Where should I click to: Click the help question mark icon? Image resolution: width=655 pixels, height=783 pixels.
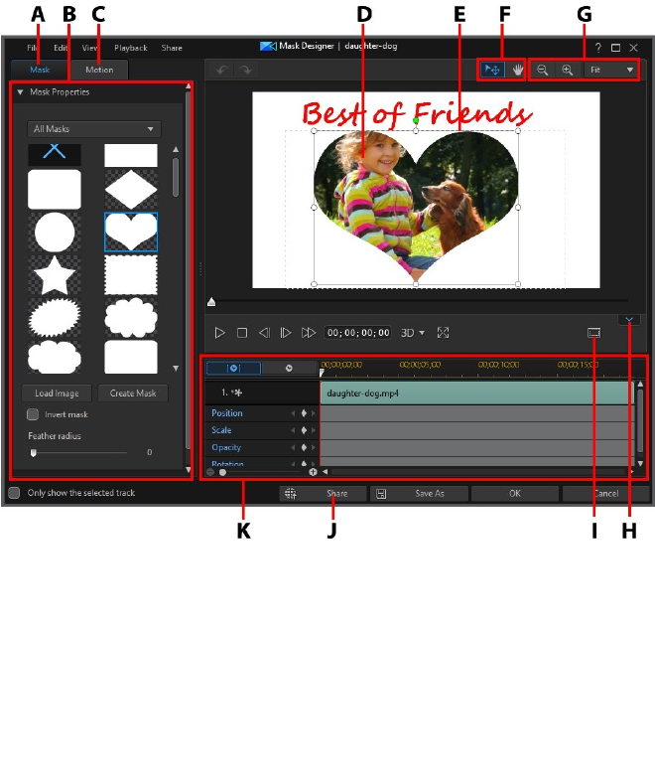pos(597,48)
